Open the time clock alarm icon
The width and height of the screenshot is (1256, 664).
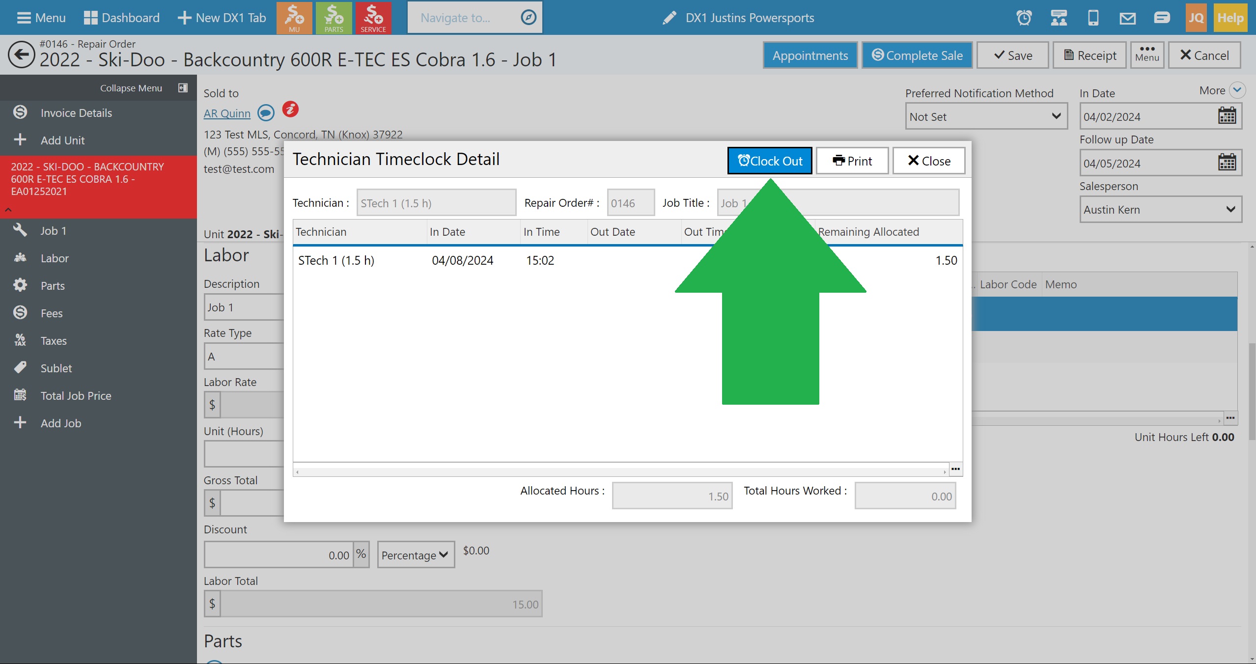1024,18
